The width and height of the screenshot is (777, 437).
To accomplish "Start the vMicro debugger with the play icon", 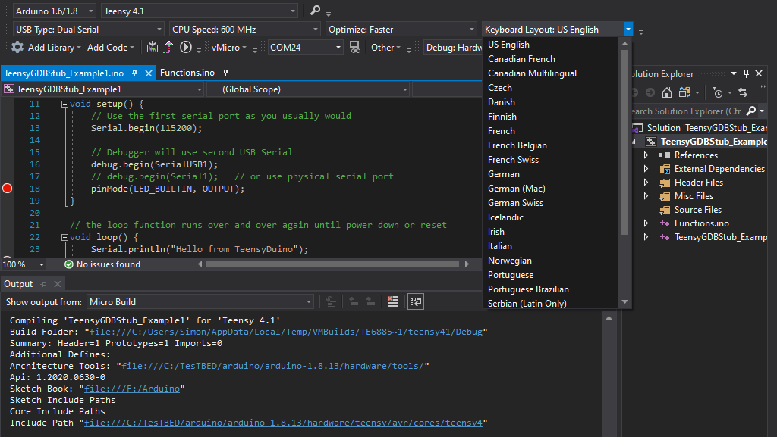I will coord(185,47).
